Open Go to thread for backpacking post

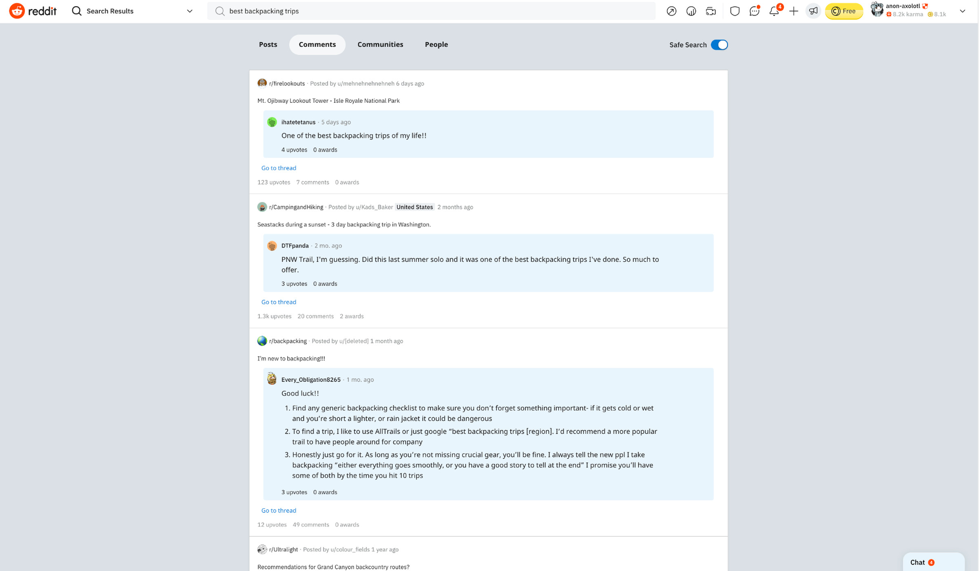279,510
